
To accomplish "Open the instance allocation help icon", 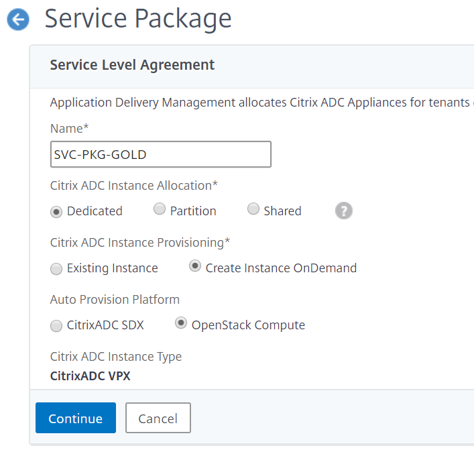I will (x=344, y=211).
